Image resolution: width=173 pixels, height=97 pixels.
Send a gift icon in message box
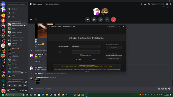coord(159,88)
